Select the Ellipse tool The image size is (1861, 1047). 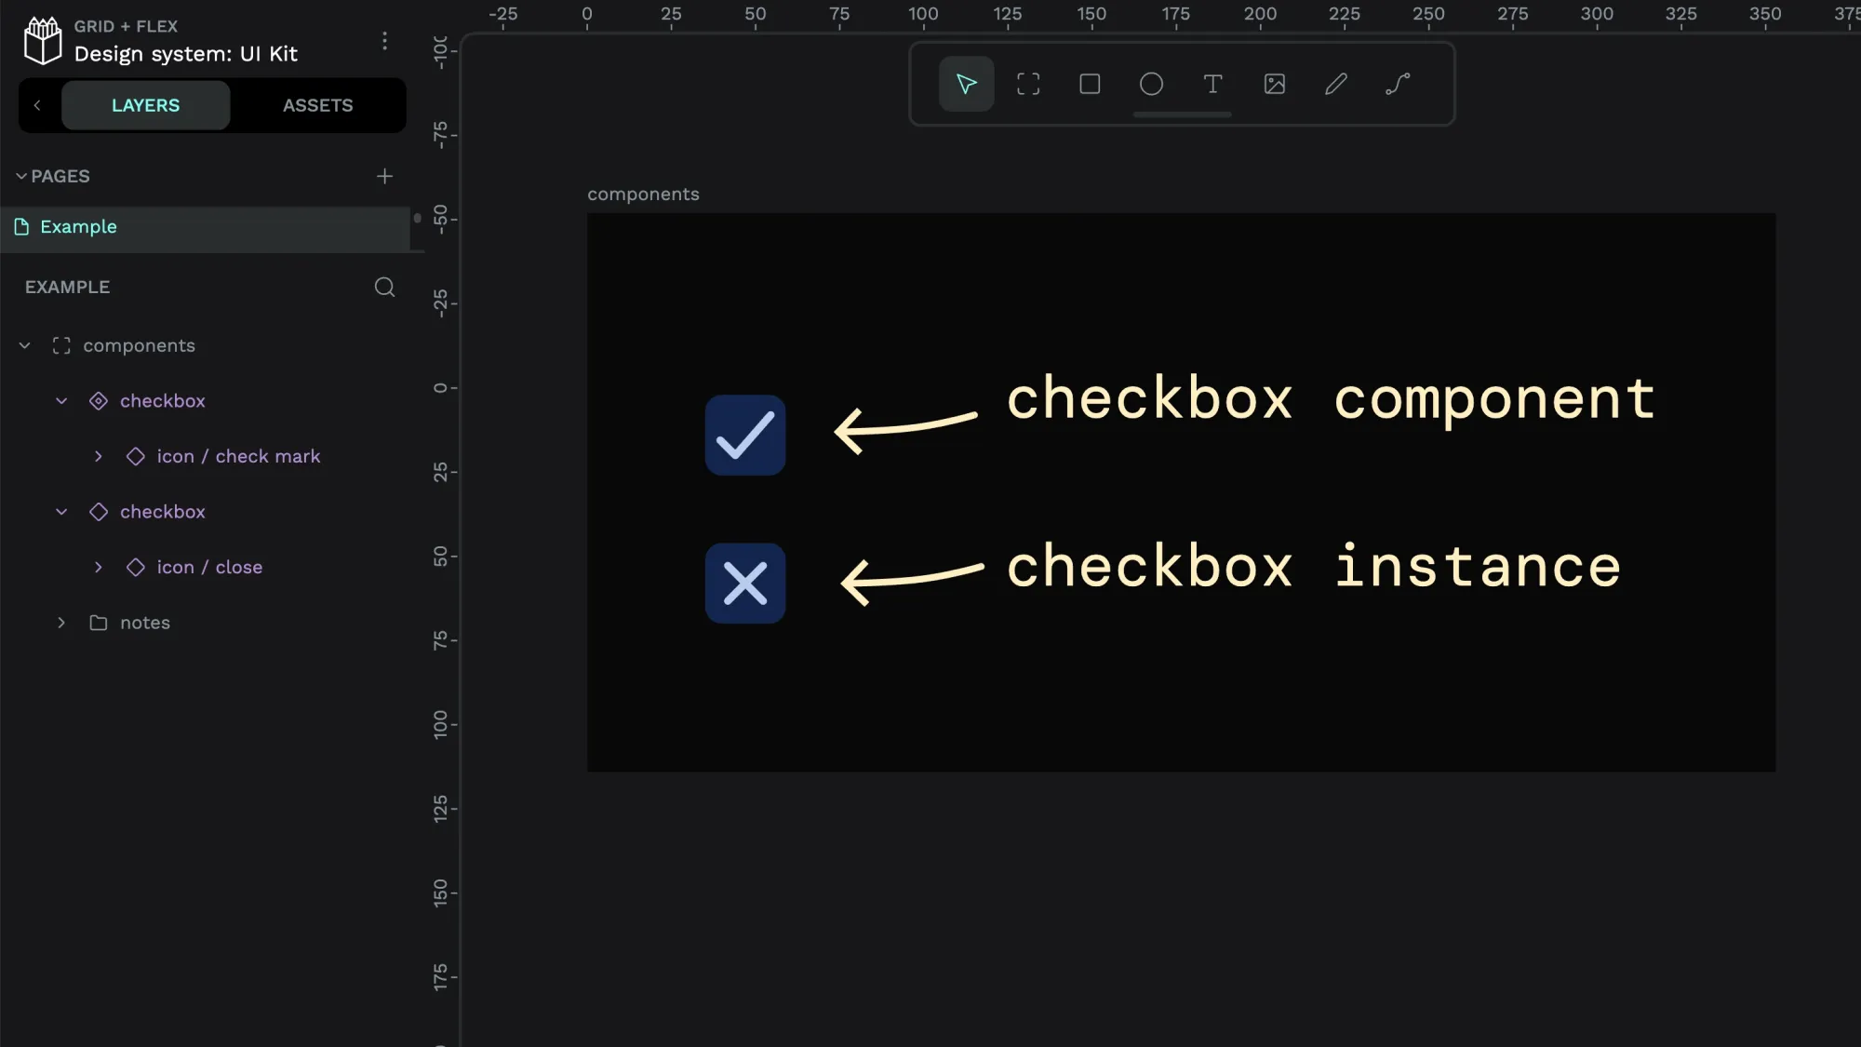[1151, 84]
